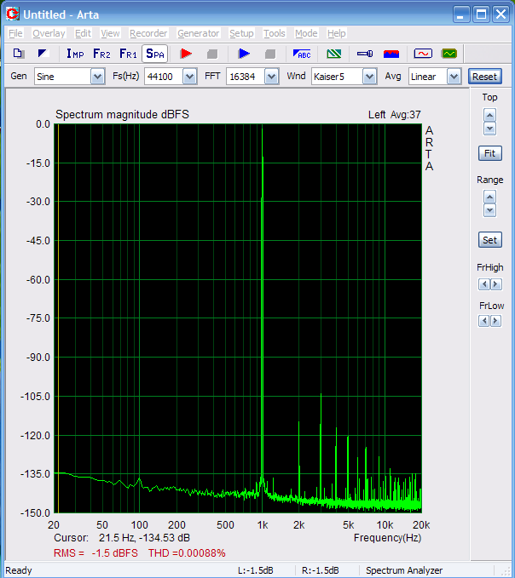Click the blue level slider toolbar icon

(365, 54)
